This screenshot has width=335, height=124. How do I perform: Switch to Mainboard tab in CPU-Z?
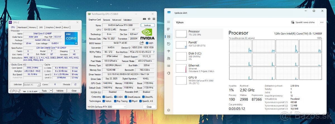click(x=22, y=27)
